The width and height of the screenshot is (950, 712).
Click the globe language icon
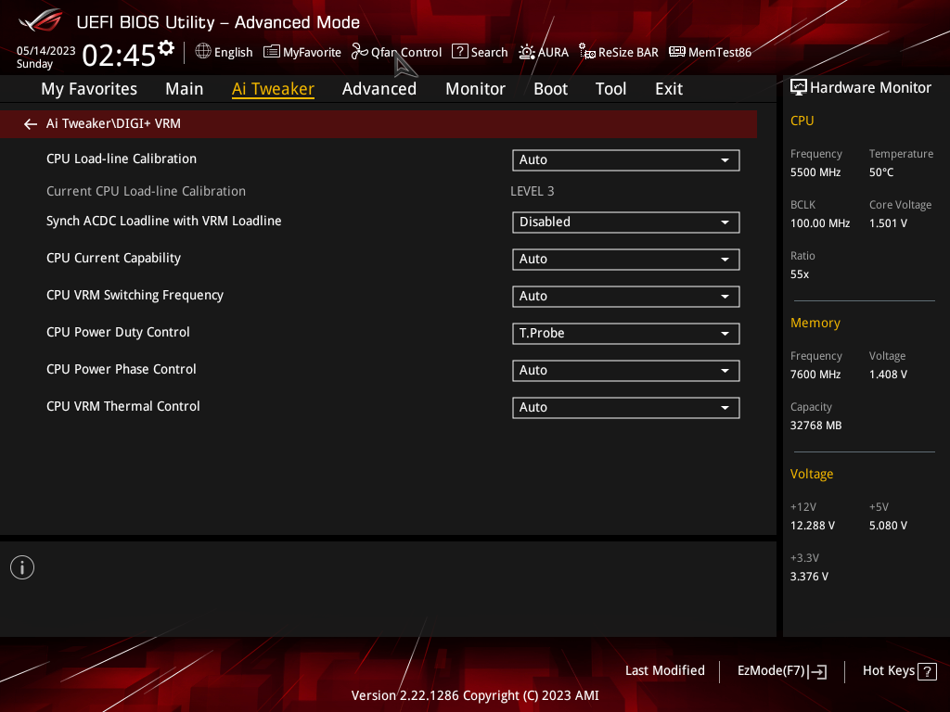click(x=203, y=52)
